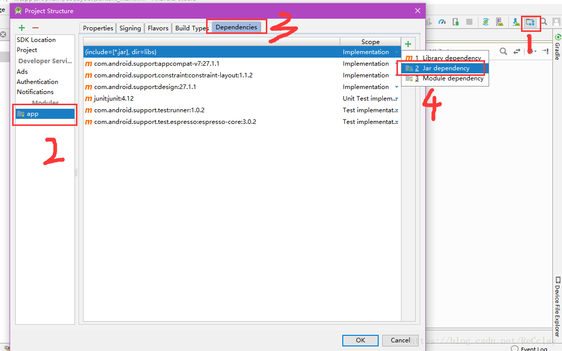Open scope dropdown for test:runner:1.0.2 row

coord(396,110)
